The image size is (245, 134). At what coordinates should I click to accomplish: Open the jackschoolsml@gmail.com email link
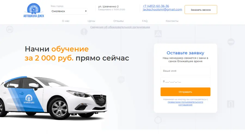pyautogui.click(x=162, y=10)
